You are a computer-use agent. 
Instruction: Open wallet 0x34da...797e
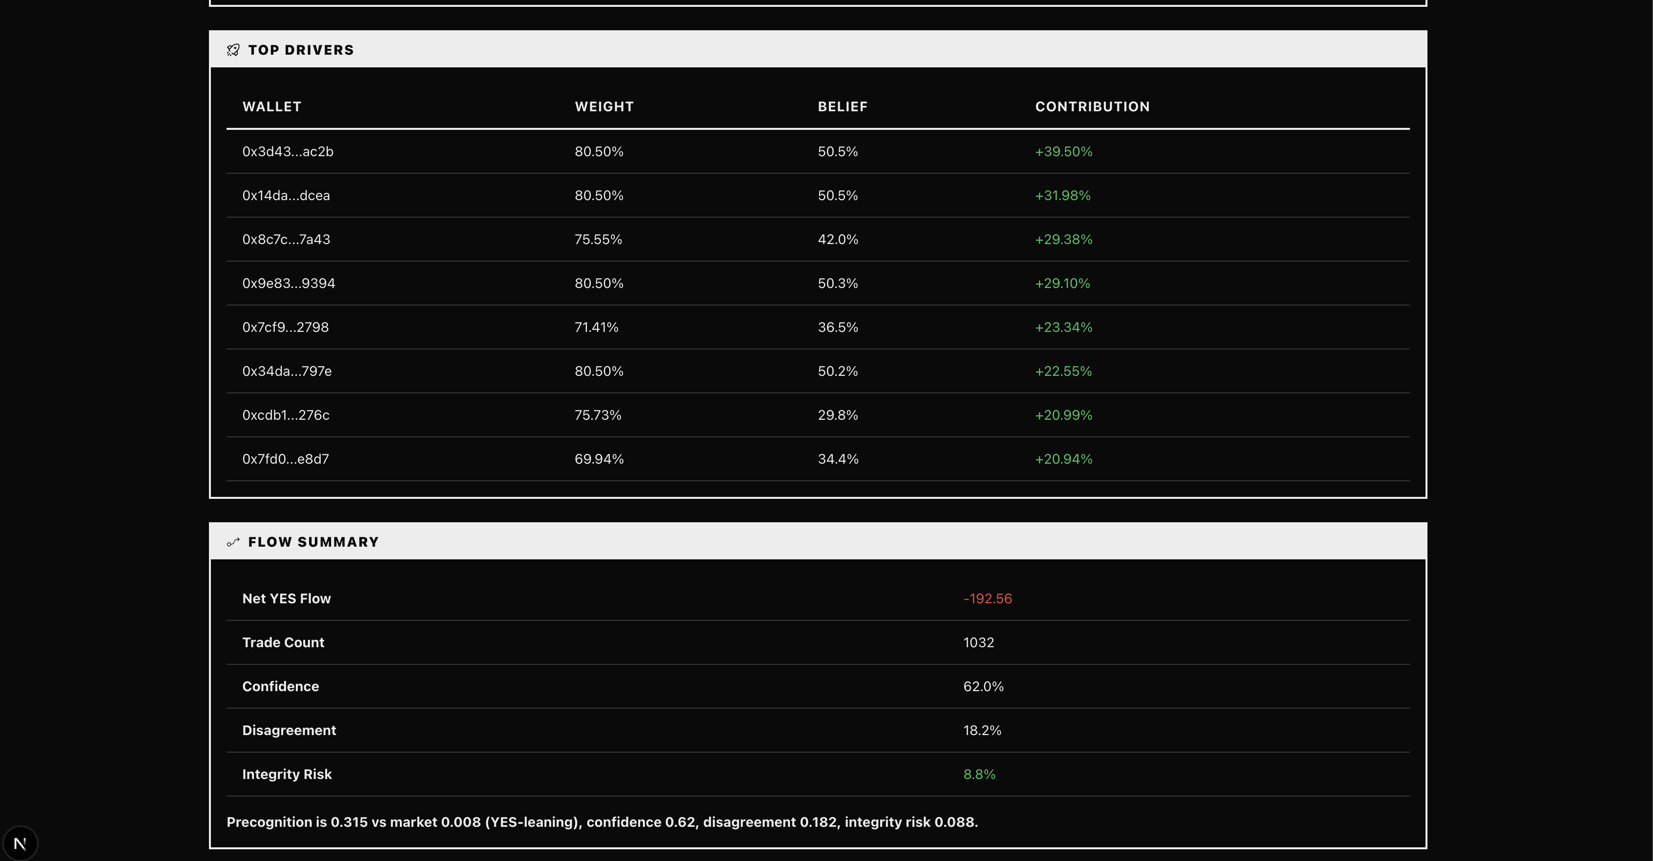click(286, 371)
